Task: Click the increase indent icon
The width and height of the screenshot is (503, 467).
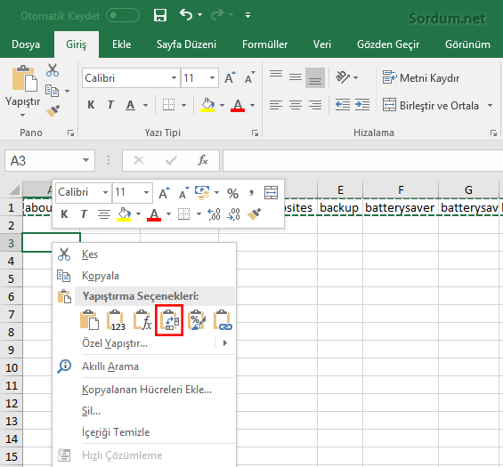Action: click(x=362, y=105)
